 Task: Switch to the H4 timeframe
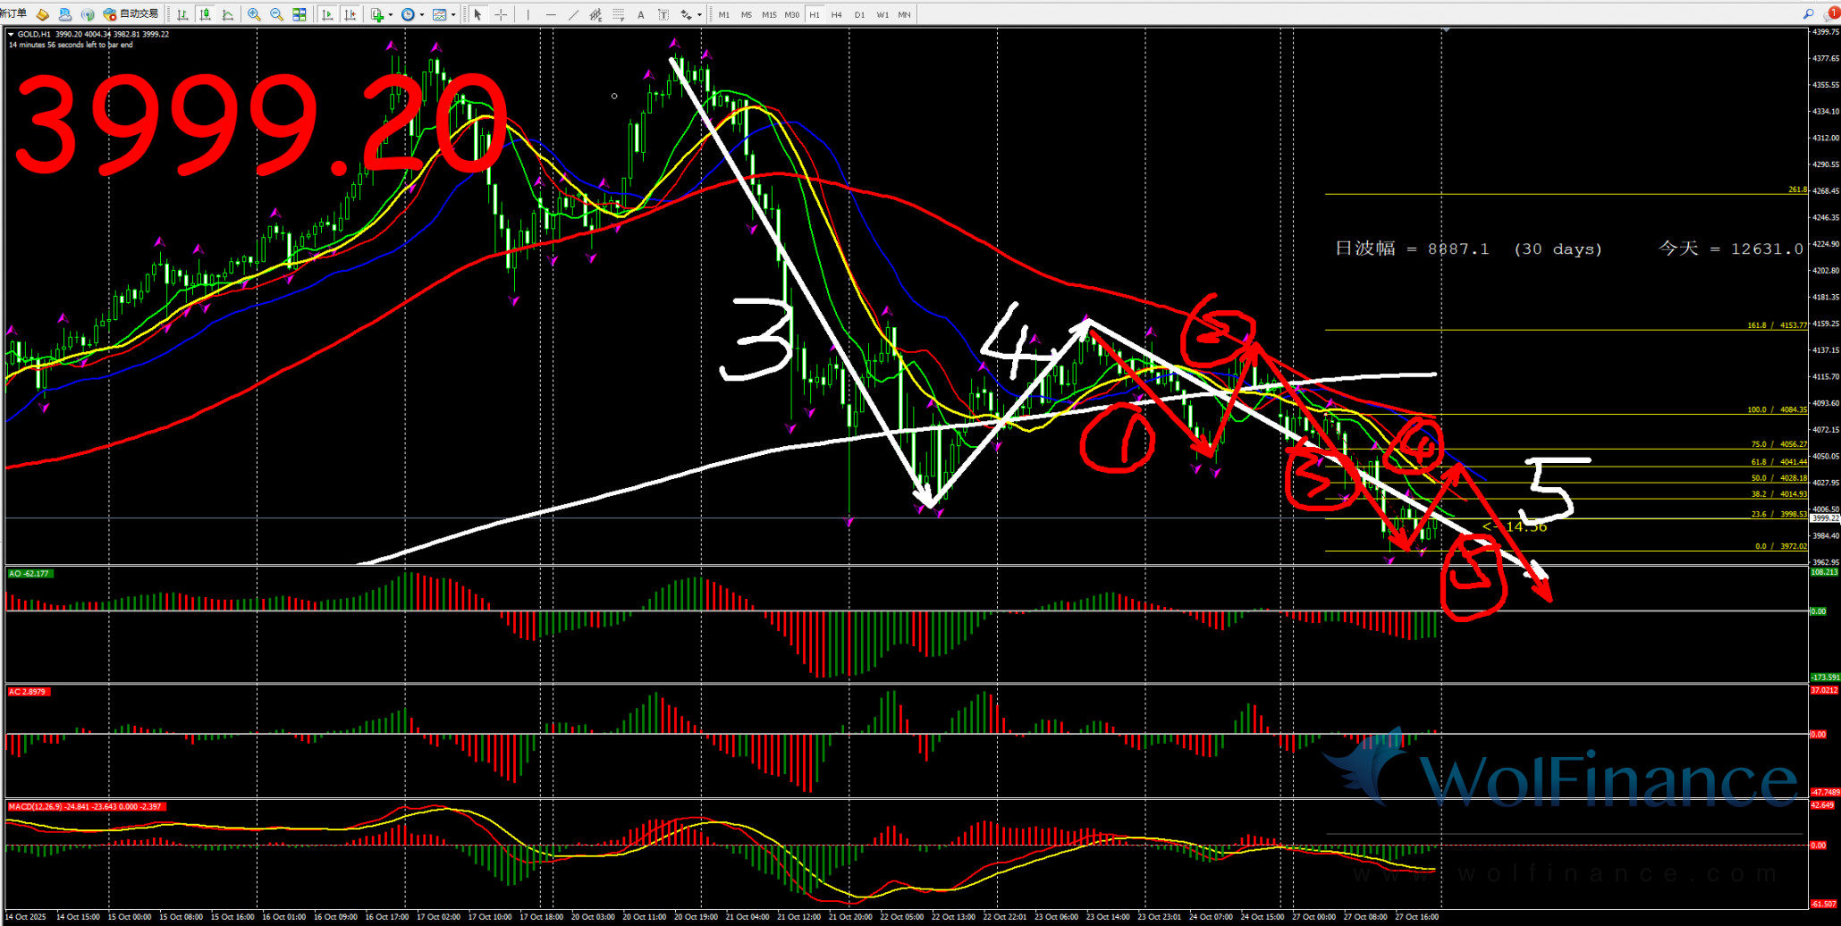click(836, 14)
